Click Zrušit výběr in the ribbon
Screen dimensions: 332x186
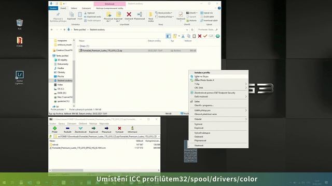click(207, 17)
